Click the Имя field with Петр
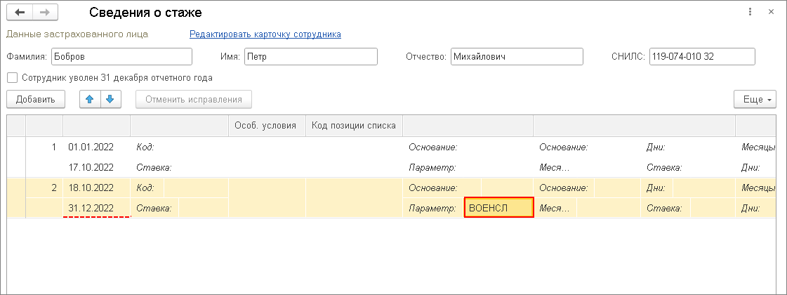The height and width of the screenshot is (295, 787). pos(310,56)
